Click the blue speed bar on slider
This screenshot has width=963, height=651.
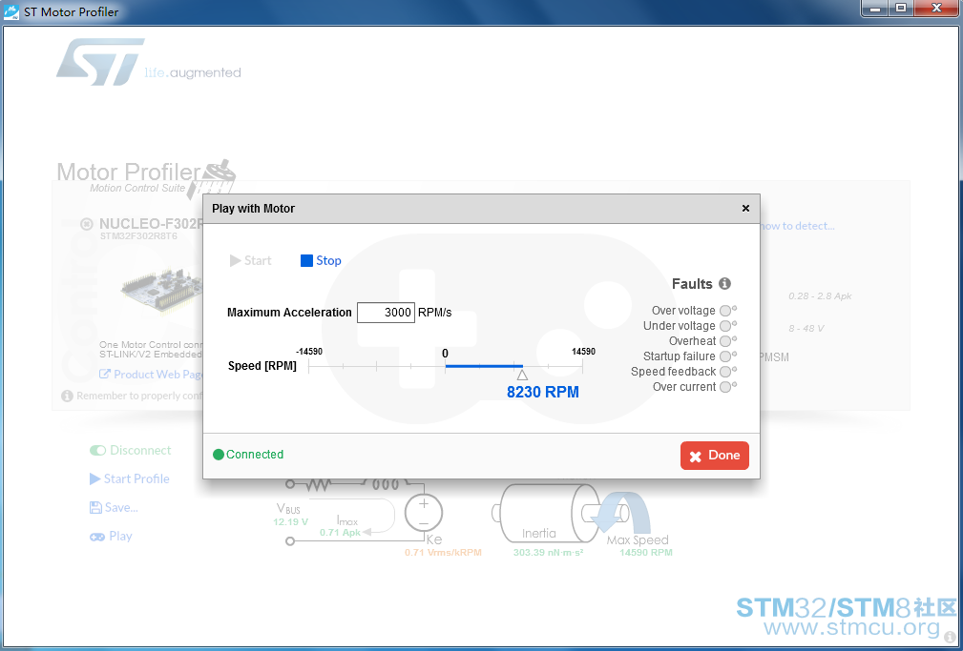click(x=484, y=366)
